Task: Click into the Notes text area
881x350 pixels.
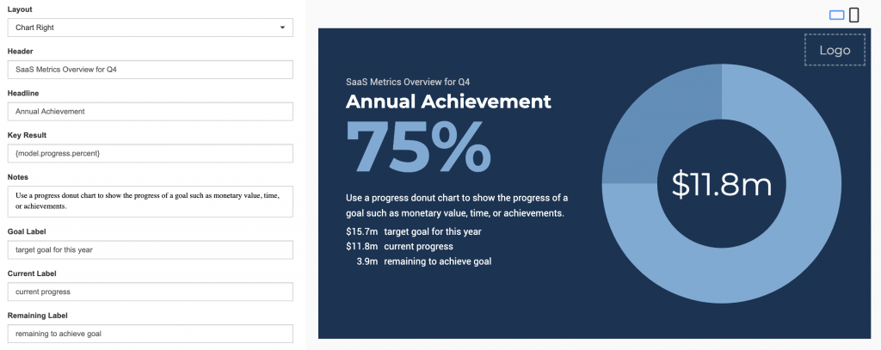Action: pos(151,202)
